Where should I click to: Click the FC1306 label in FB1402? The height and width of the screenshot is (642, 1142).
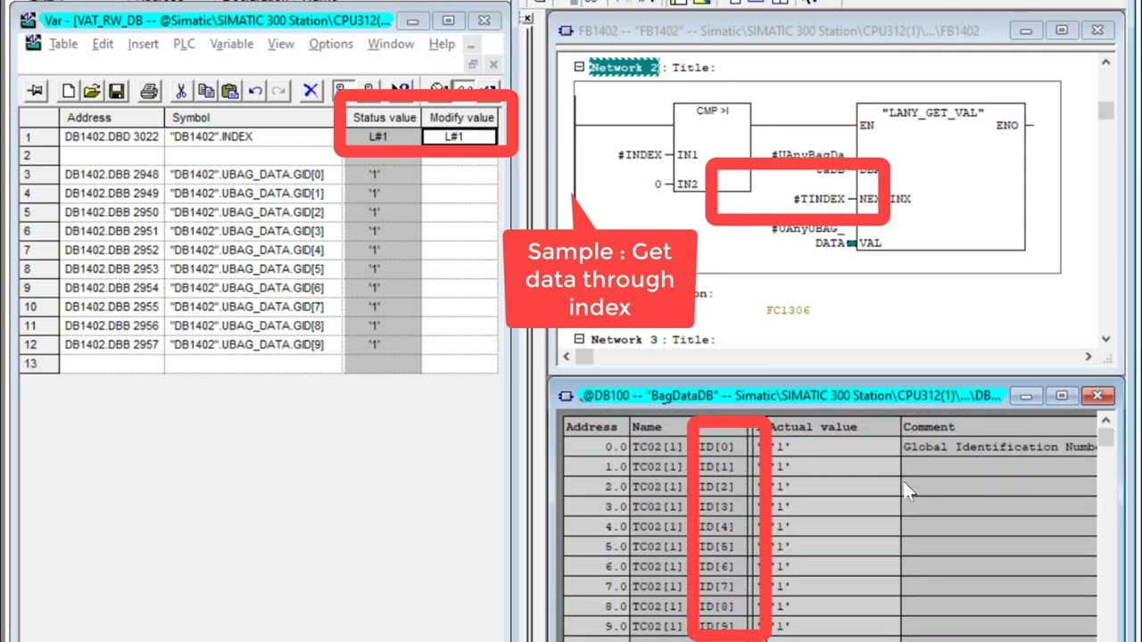(788, 310)
